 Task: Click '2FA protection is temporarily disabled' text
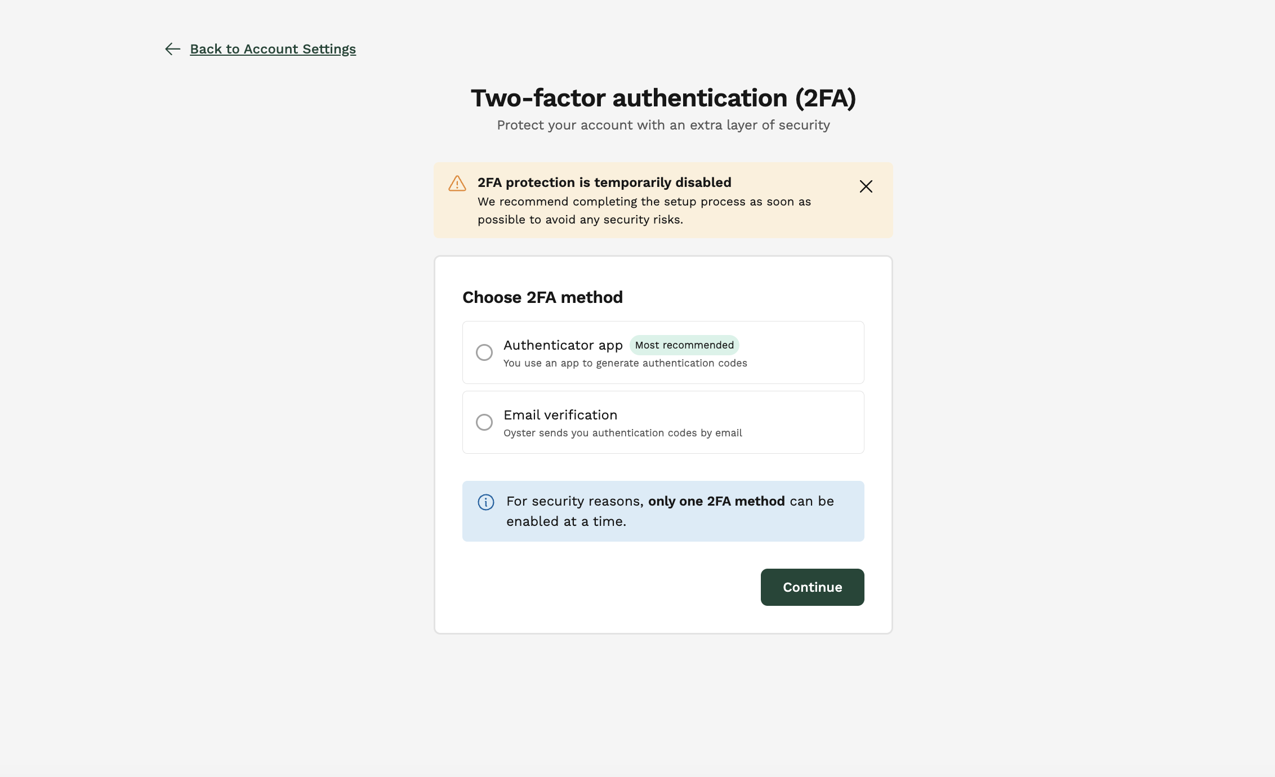click(604, 182)
